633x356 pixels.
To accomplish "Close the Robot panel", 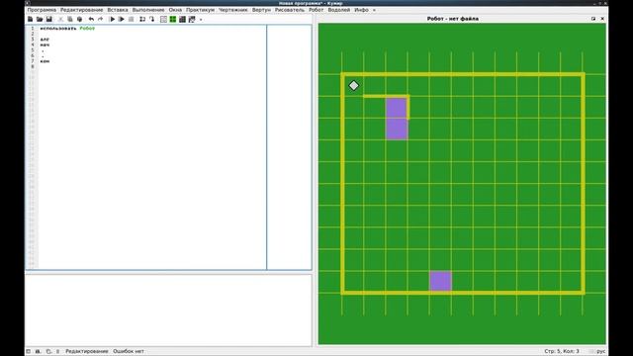I will click(x=602, y=19).
